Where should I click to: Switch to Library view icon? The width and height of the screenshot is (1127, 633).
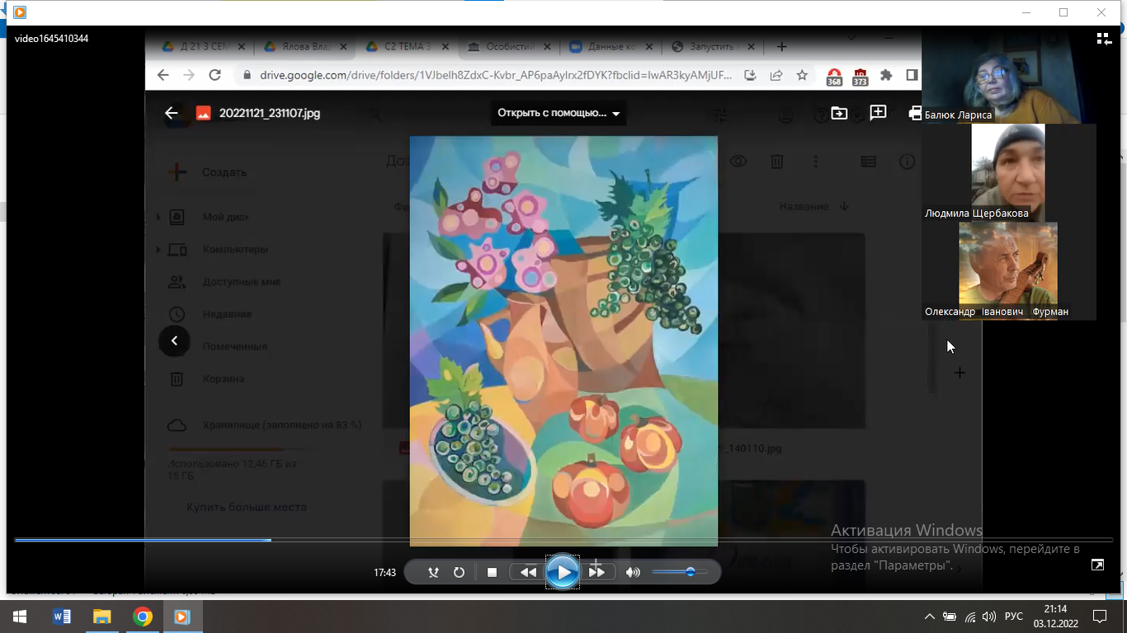point(1104,39)
